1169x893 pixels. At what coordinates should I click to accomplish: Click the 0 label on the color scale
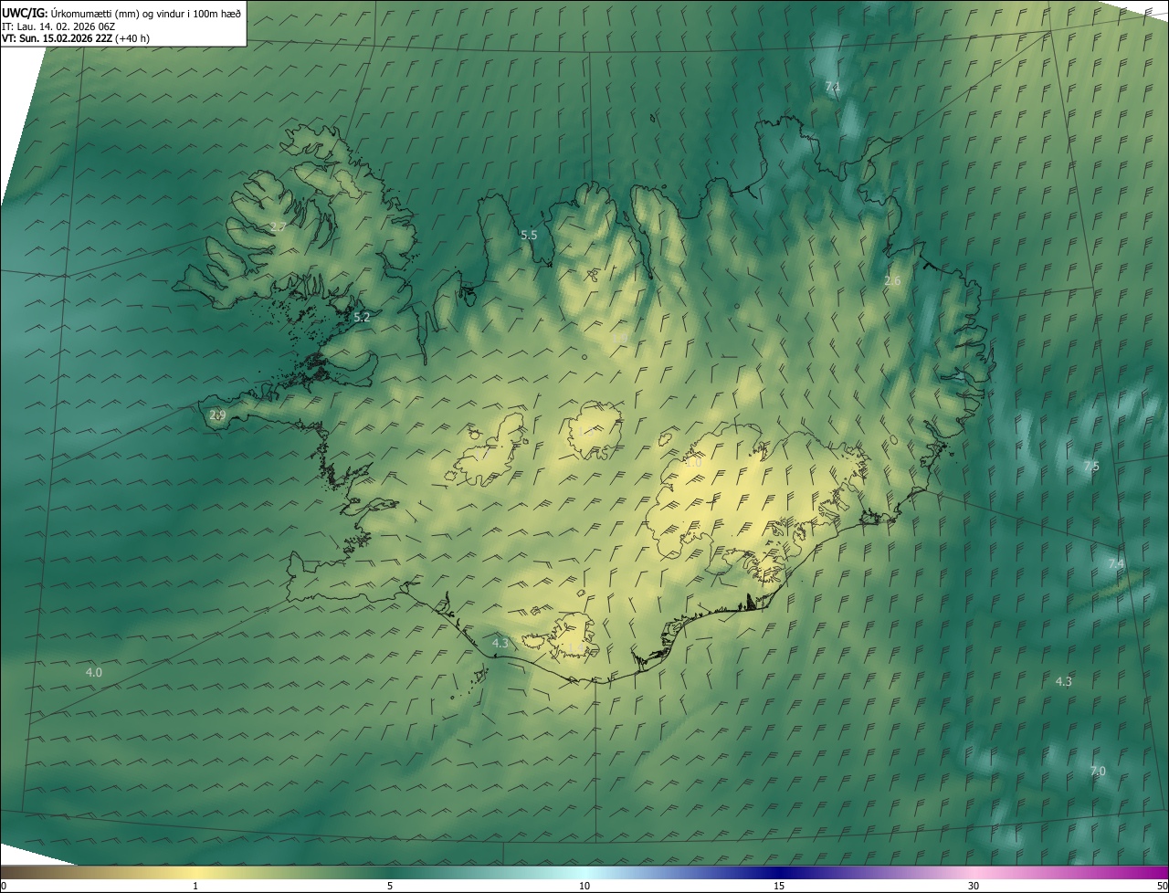tap(4, 886)
